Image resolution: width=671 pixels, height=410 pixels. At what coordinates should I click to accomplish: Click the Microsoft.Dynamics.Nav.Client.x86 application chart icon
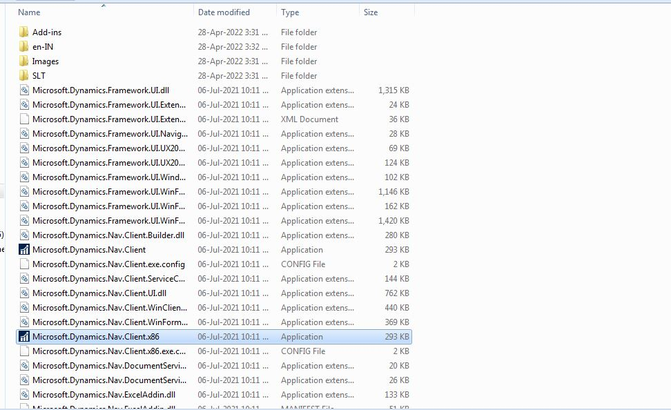24,336
